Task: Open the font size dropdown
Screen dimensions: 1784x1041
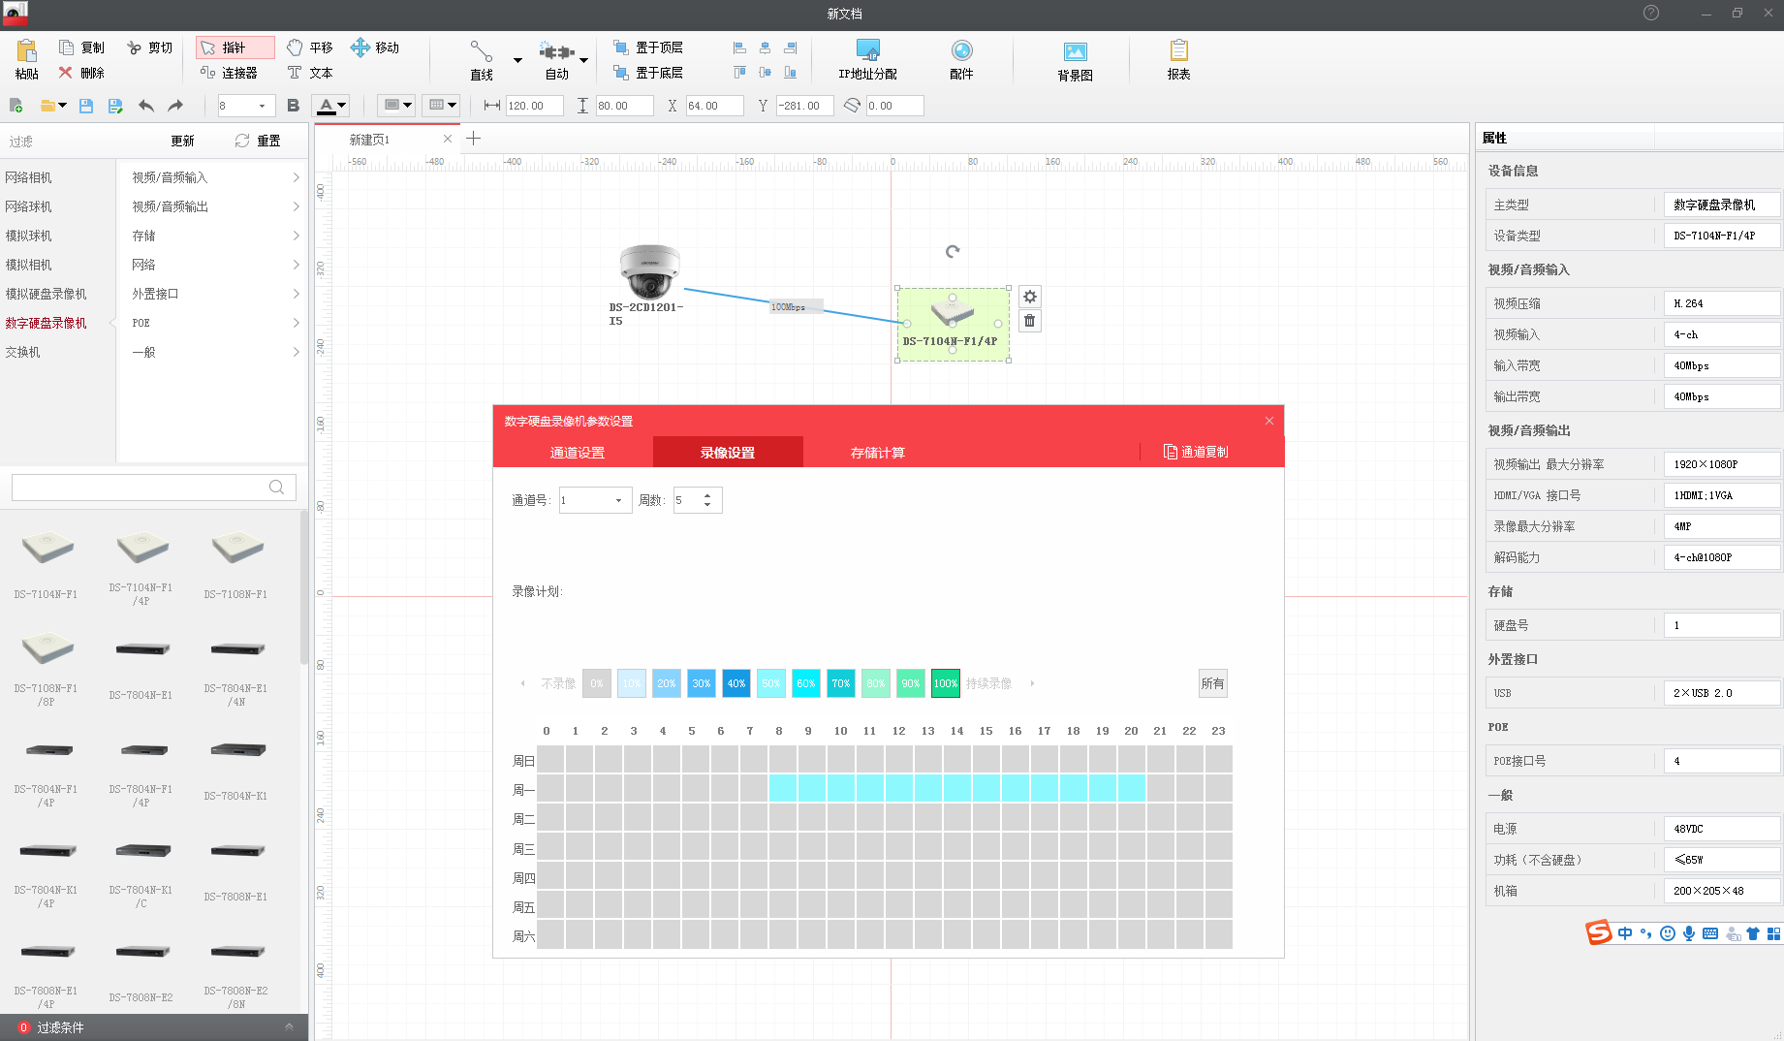Action: tap(262, 106)
